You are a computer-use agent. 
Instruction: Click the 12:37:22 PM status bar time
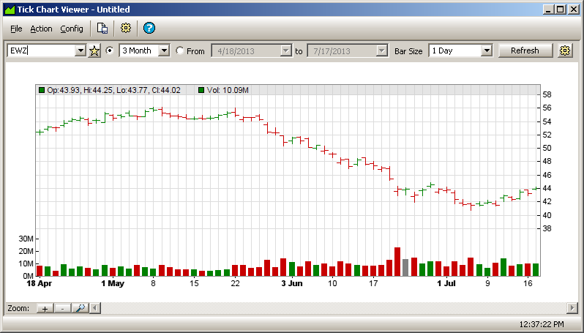click(x=542, y=324)
